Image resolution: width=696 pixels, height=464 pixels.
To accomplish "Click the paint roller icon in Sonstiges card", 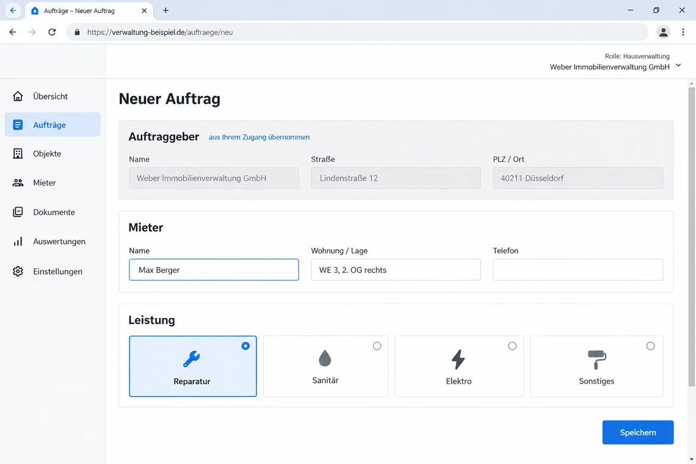I will pyautogui.click(x=596, y=359).
